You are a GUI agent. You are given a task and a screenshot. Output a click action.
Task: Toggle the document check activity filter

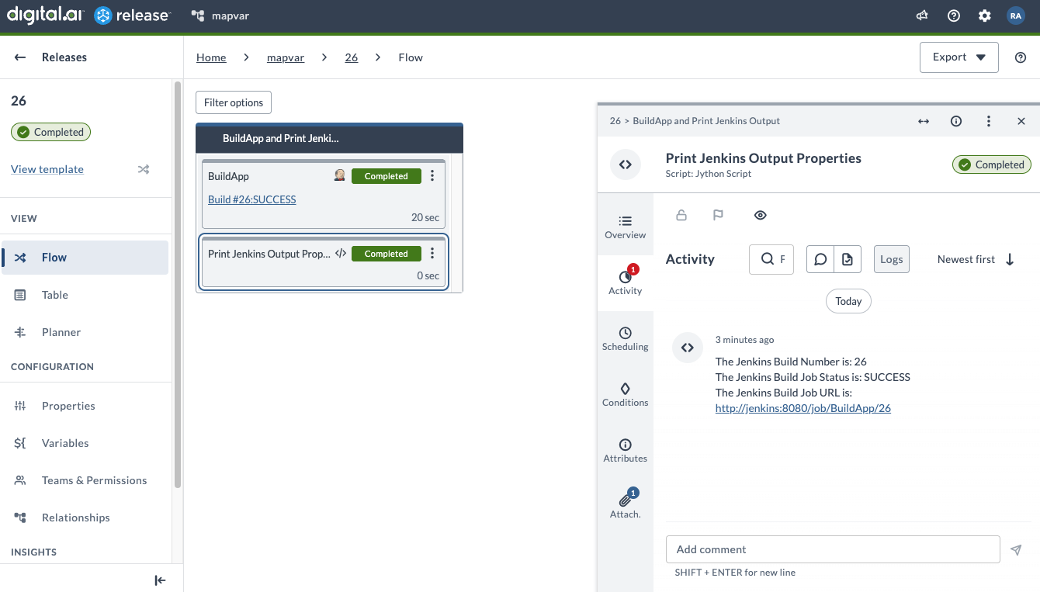(x=848, y=259)
